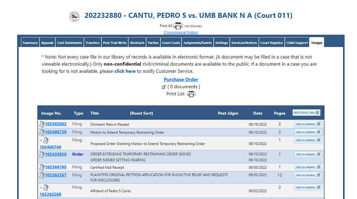Switch to the Appeals tab
This screenshot has width=357, height=199.
pyautogui.click(x=48, y=42)
